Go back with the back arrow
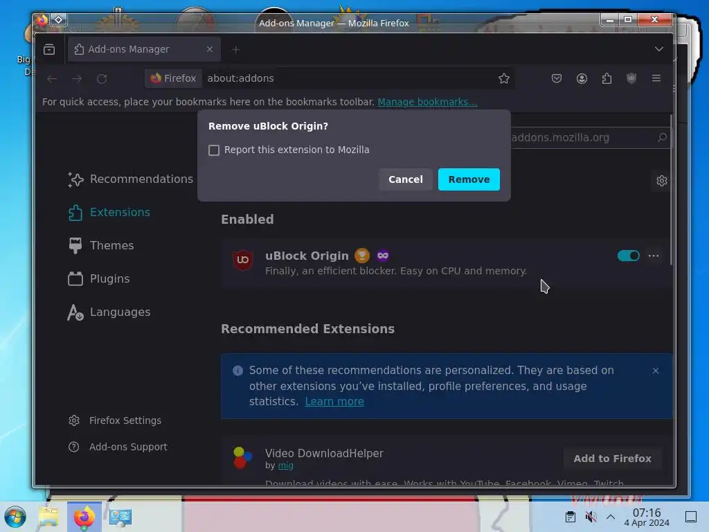Viewport: 709px width, 532px height. coord(52,79)
